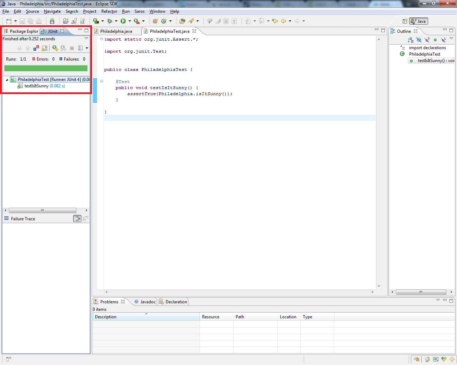Click the Debug bug icon in toolbar
Screen dimensions: 457x365
(110, 21)
